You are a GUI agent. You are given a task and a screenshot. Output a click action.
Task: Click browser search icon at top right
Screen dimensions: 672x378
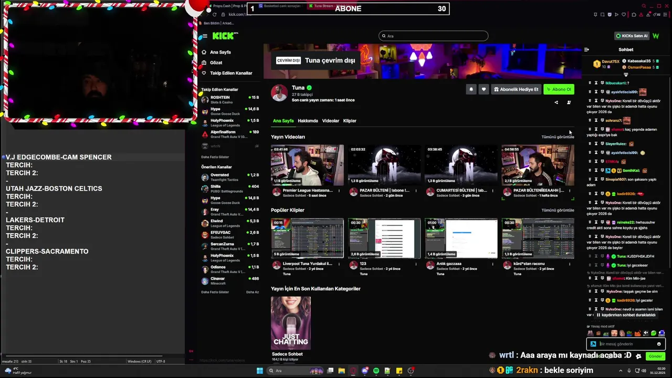(644, 6)
